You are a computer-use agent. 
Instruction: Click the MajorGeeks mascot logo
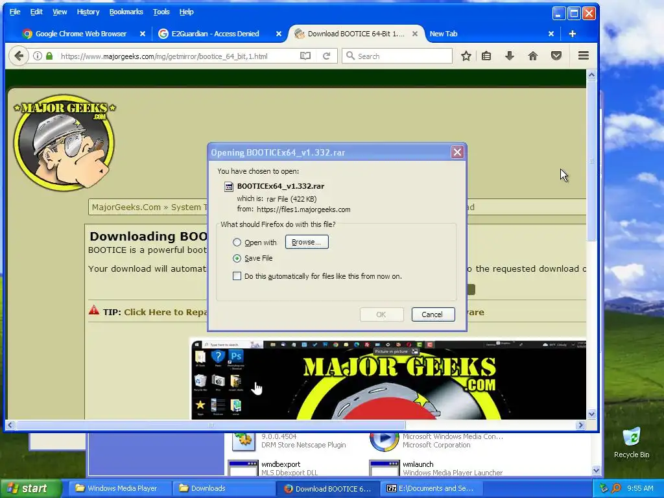pyautogui.click(x=64, y=142)
